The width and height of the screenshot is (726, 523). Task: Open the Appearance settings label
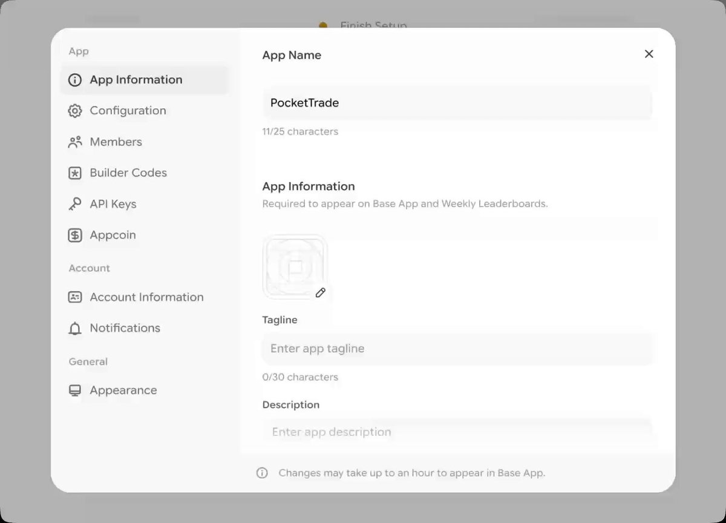(123, 390)
